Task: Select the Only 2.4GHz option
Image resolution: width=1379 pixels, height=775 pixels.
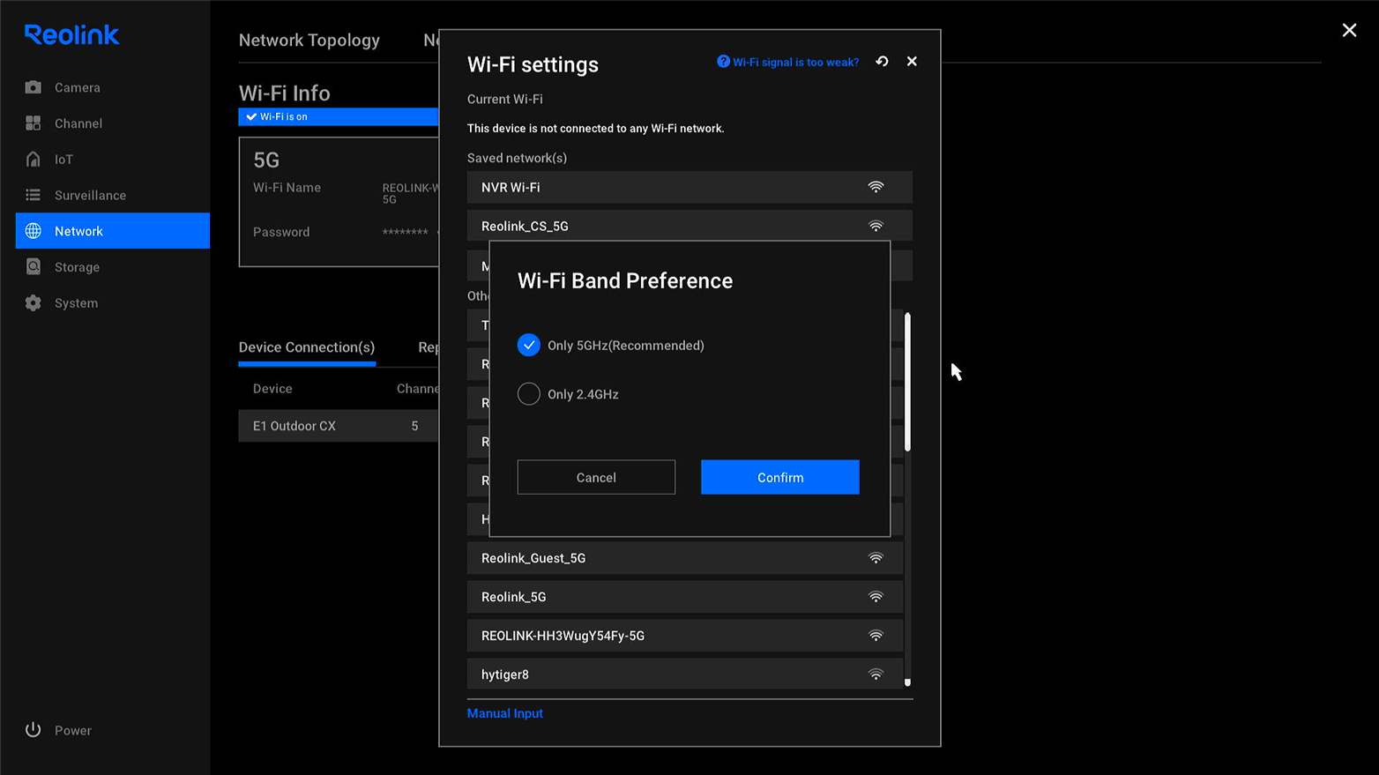Action: coord(529,394)
